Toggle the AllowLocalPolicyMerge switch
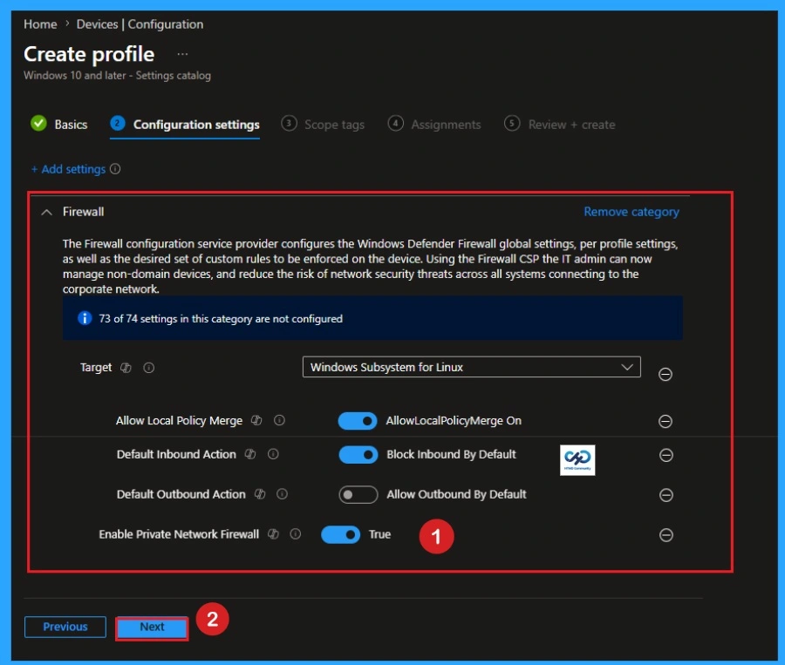Screen dimensions: 785x665 coord(358,421)
